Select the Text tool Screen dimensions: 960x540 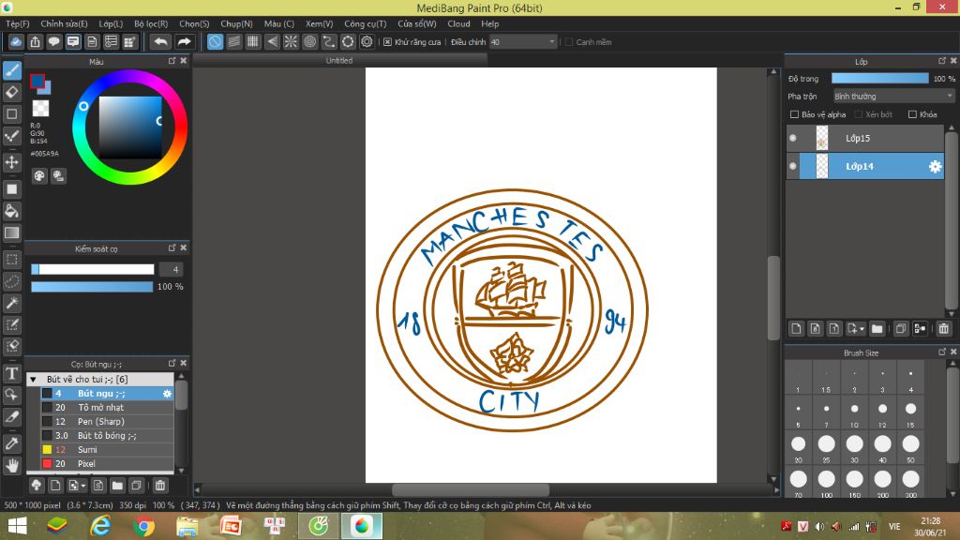[x=11, y=373]
